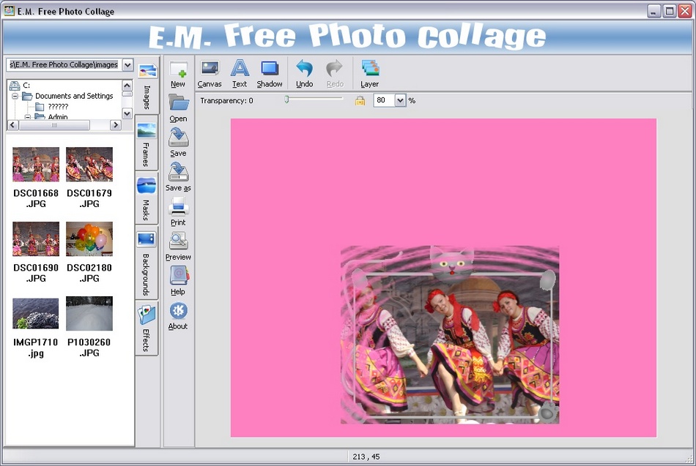
Task: Select thumbnail DSC01668.JPG
Action: 36,165
